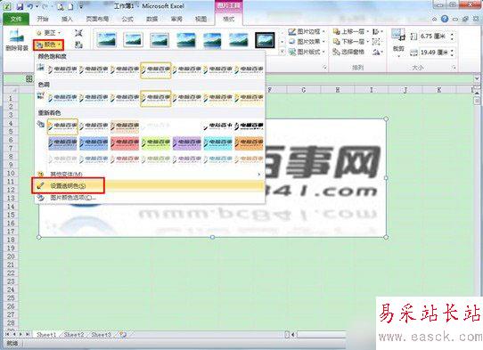Open the Align objects dropdown icon
Viewport: 483px width, 350px height.
[377, 32]
